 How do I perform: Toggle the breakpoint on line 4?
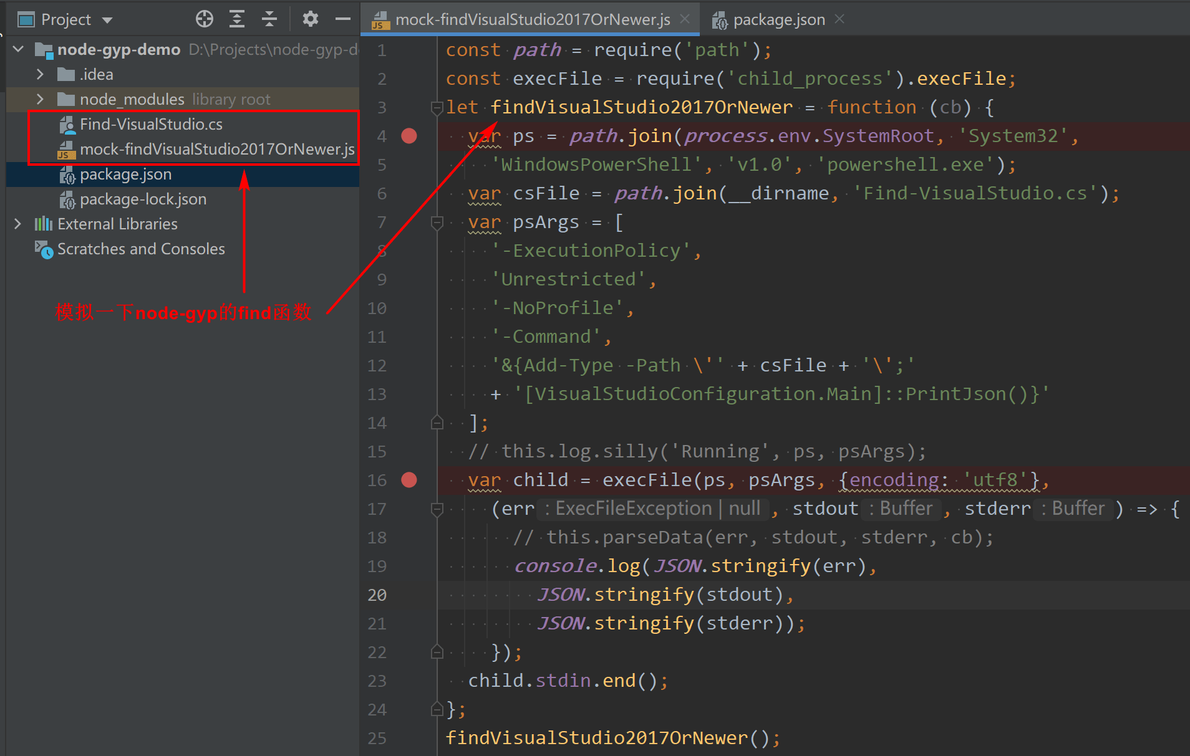409,136
